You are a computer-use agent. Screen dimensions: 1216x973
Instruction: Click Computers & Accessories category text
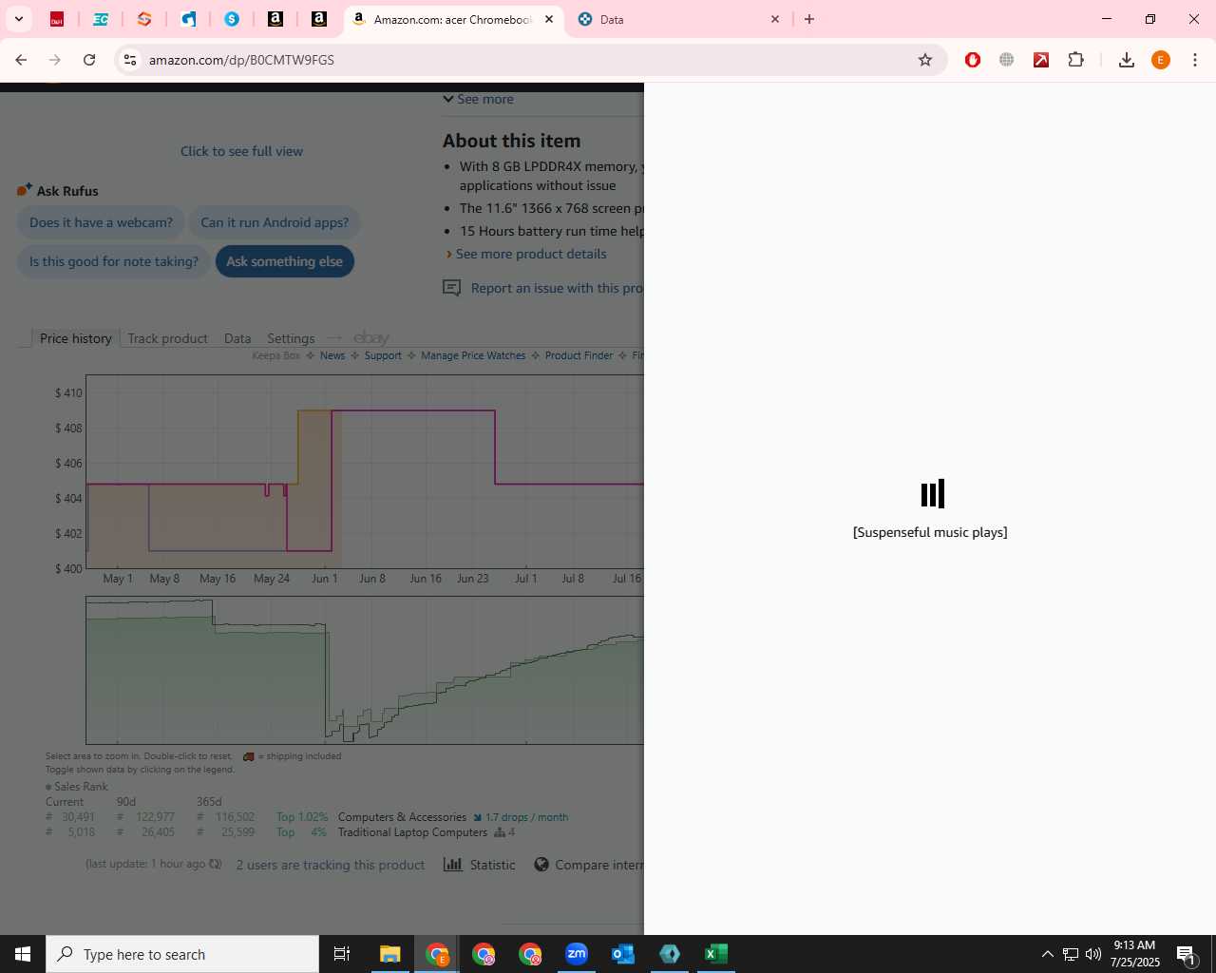pos(402,817)
